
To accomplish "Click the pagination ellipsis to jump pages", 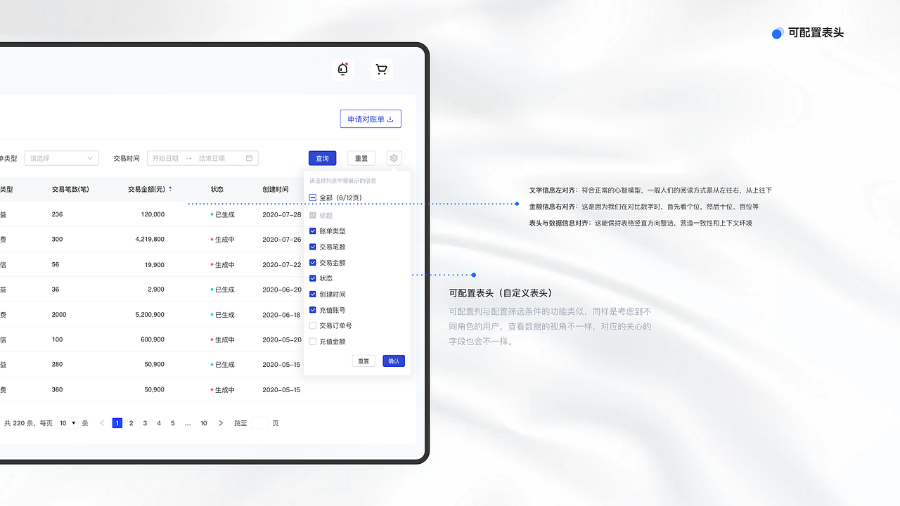I will click(188, 424).
